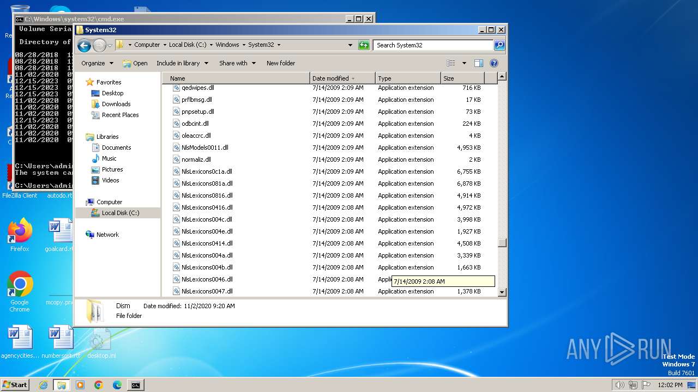Click the Size column header
This screenshot has width=698, height=392.
click(x=462, y=78)
